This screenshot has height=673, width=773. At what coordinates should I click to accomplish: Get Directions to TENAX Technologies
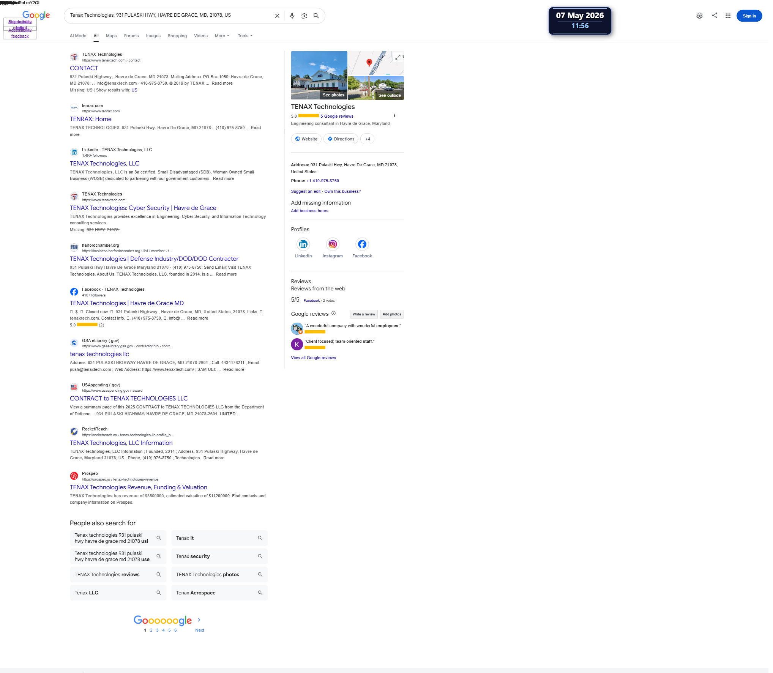click(x=341, y=139)
